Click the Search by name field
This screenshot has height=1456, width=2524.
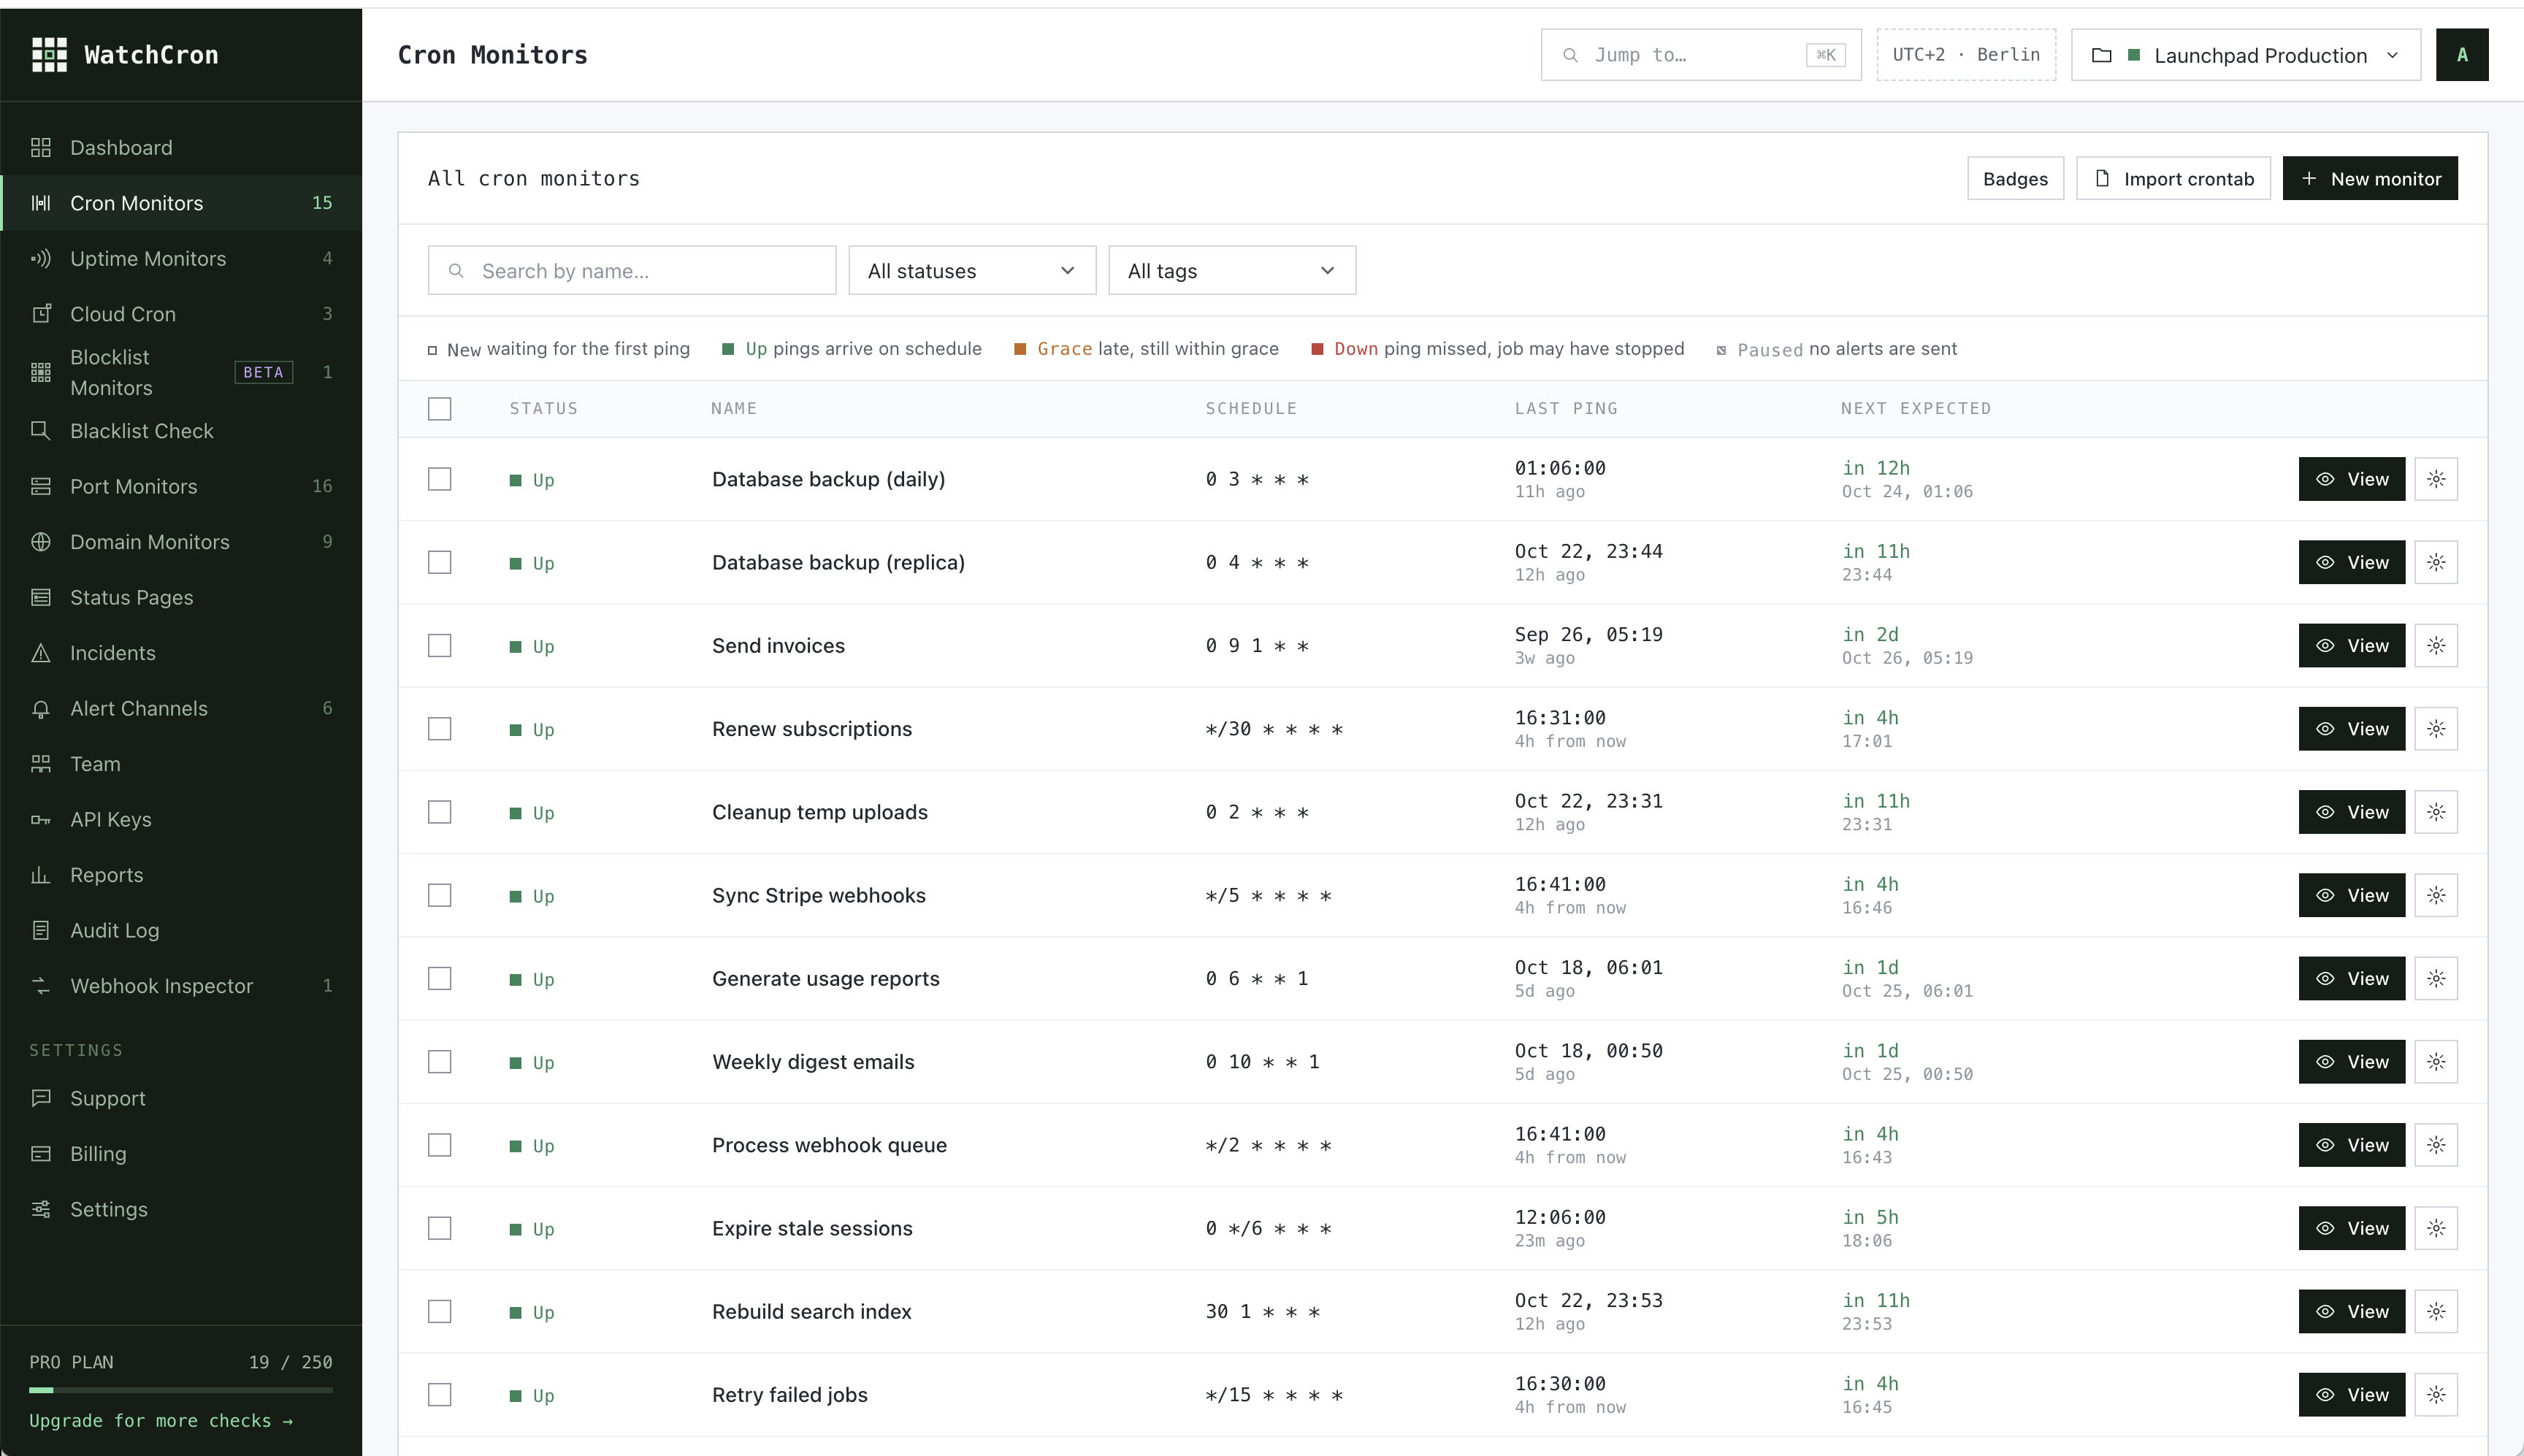632,270
